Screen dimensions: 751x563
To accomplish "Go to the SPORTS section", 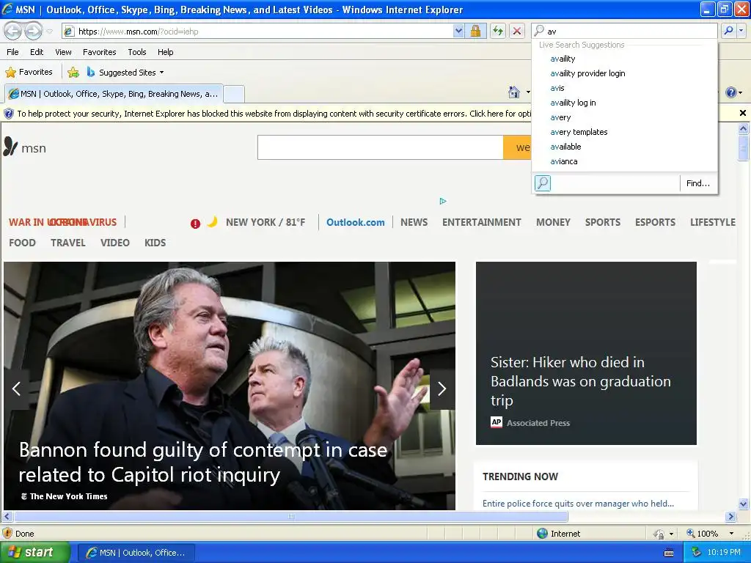I will (x=603, y=222).
